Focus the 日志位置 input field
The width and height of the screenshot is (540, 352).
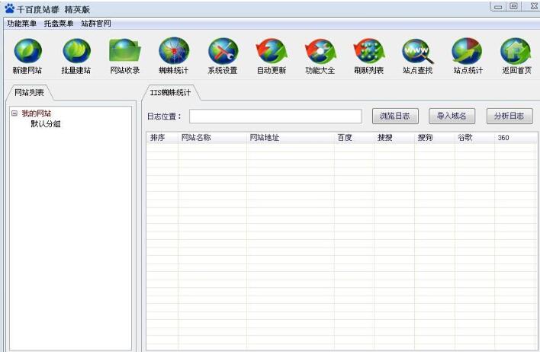pyautogui.click(x=275, y=117)
